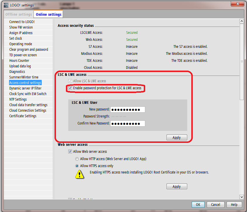This screenshot has height=212, width=247.
Task: Open Assign IP address settings
Action: pos(21,33)
